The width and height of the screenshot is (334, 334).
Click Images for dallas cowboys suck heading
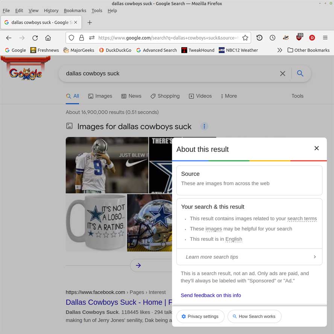134,127
